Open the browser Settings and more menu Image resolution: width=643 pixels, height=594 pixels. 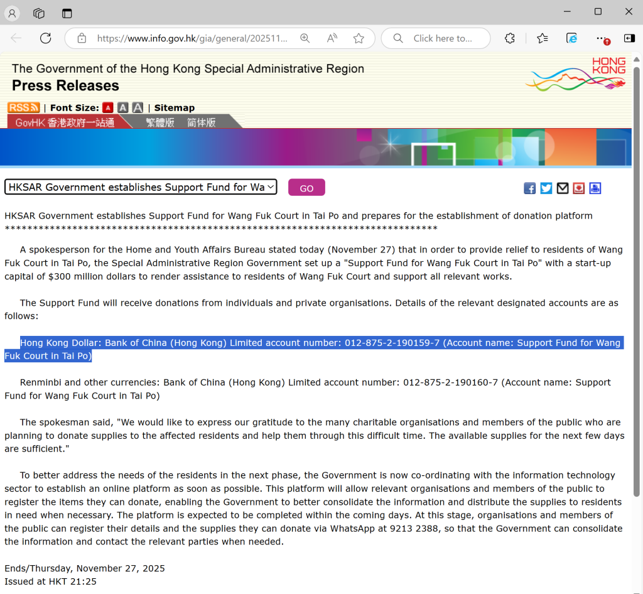tap(602, 38)
